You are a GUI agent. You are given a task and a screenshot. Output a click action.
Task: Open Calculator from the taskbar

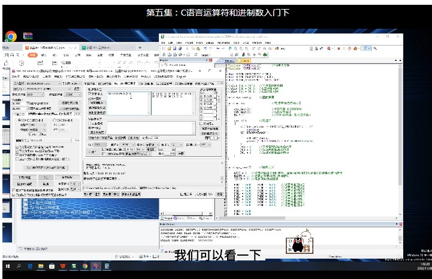pyautogui.click(x=107, y=266)
